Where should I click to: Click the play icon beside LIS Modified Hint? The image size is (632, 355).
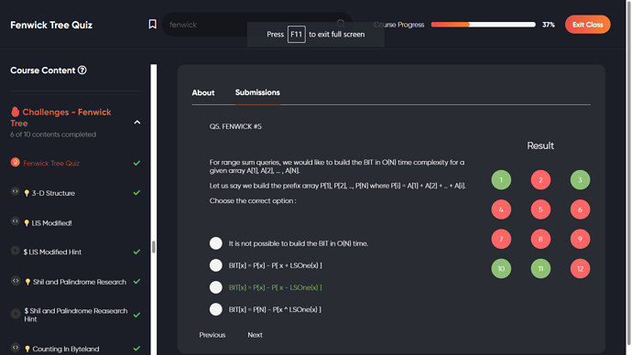pos(15,251)
